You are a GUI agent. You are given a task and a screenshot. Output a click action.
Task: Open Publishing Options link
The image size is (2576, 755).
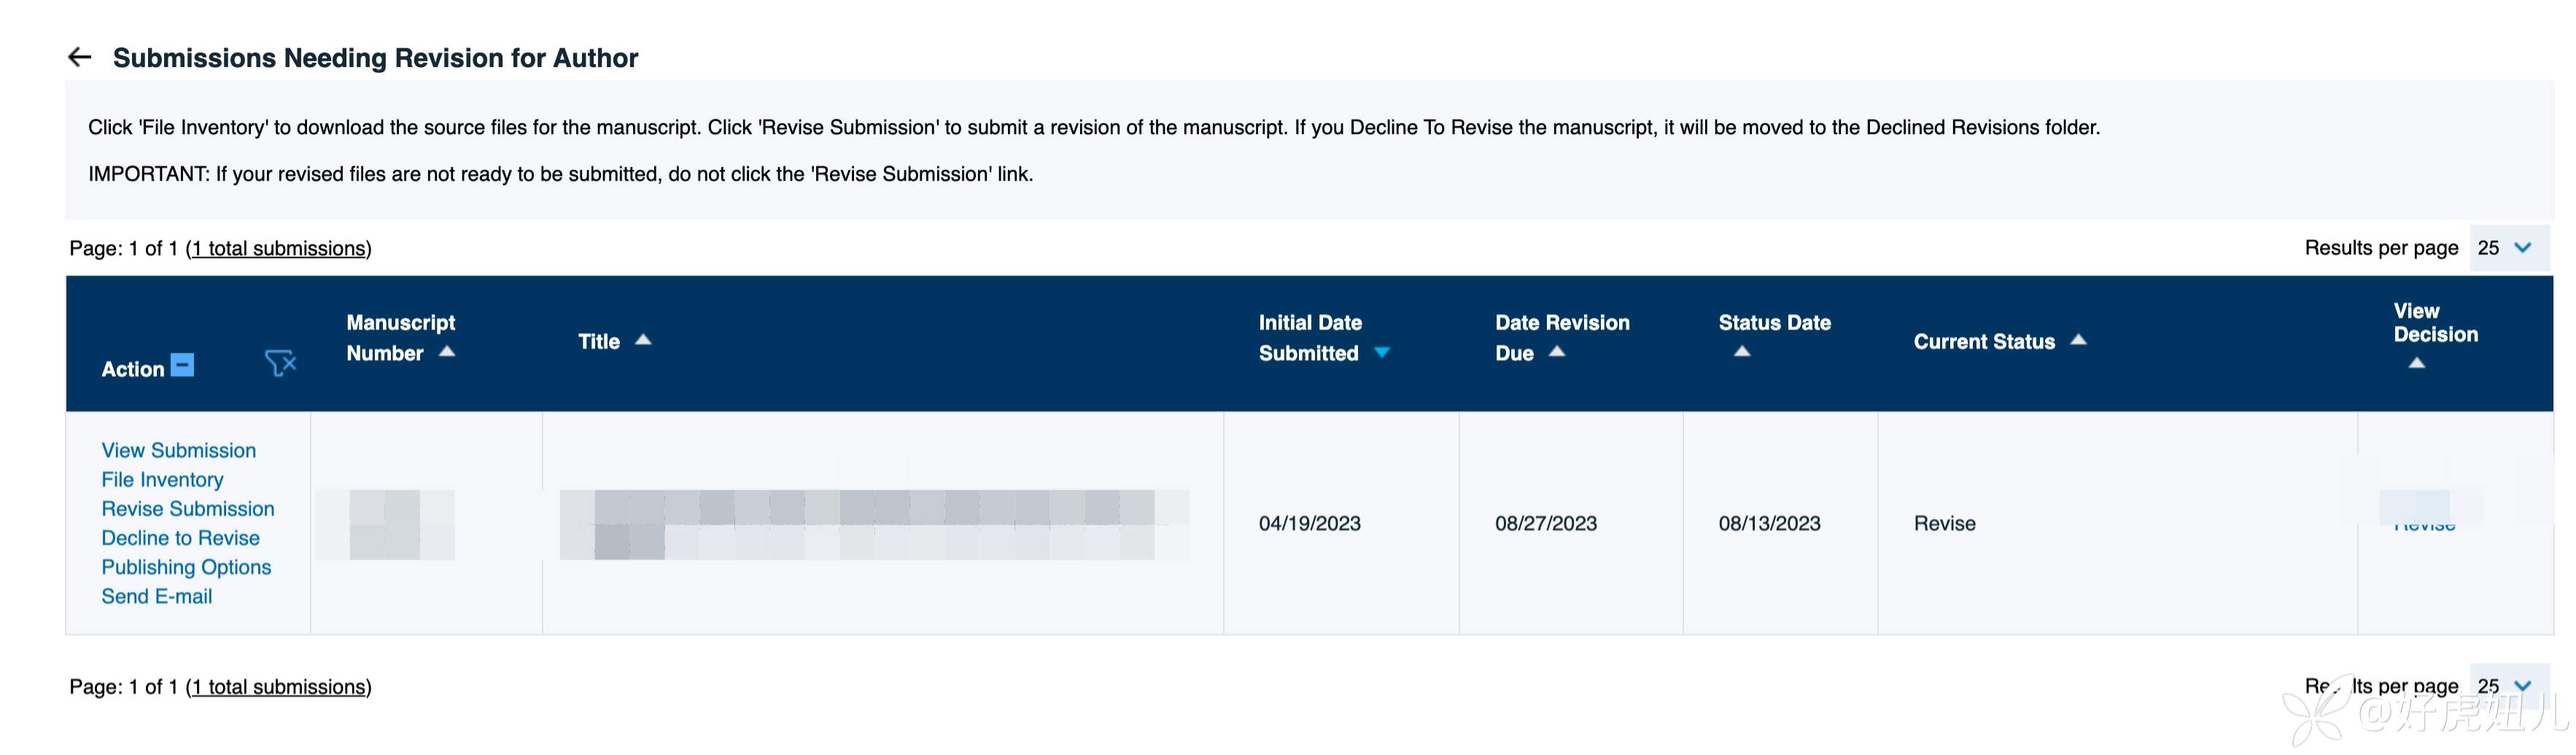pos(186,566)
